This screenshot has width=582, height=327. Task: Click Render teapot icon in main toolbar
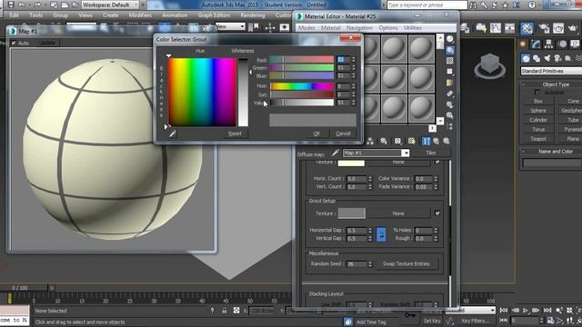coord(572,28)
